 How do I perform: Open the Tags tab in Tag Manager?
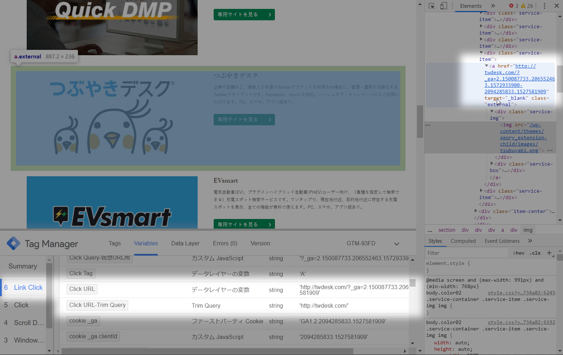[x=115, y=244]
